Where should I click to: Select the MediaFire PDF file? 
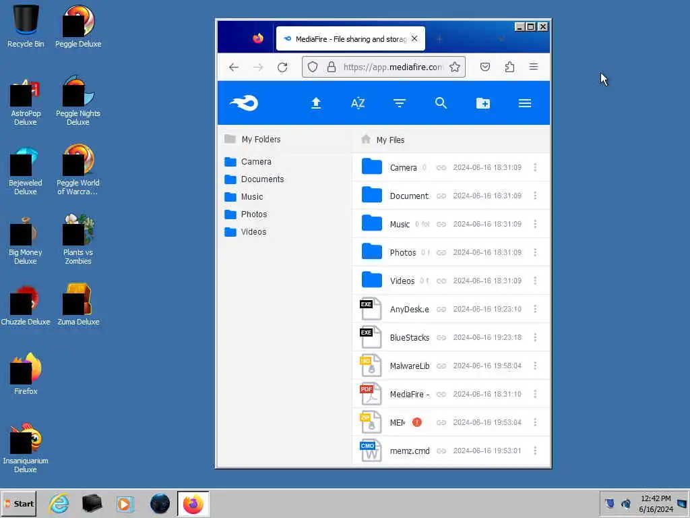(x=409, y=394)
